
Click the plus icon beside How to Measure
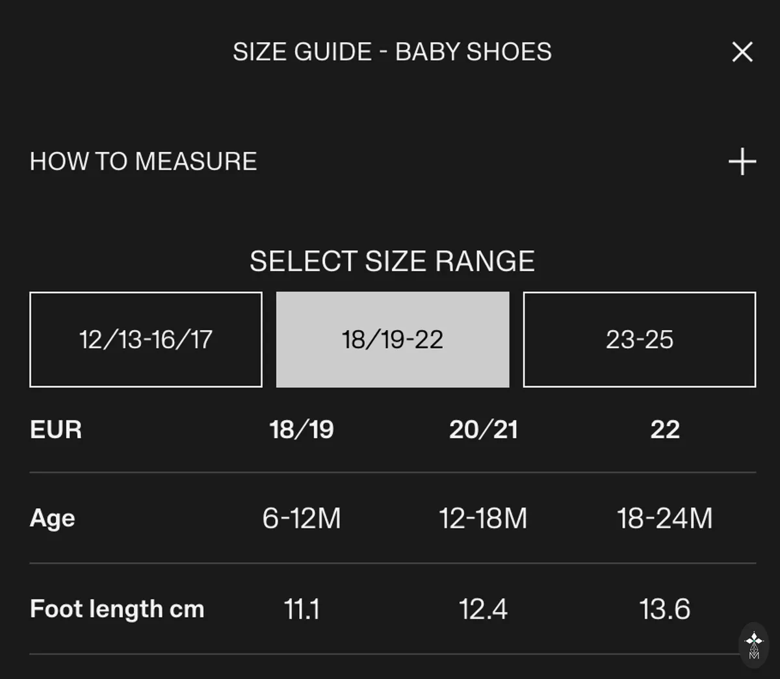pos(742,161)
